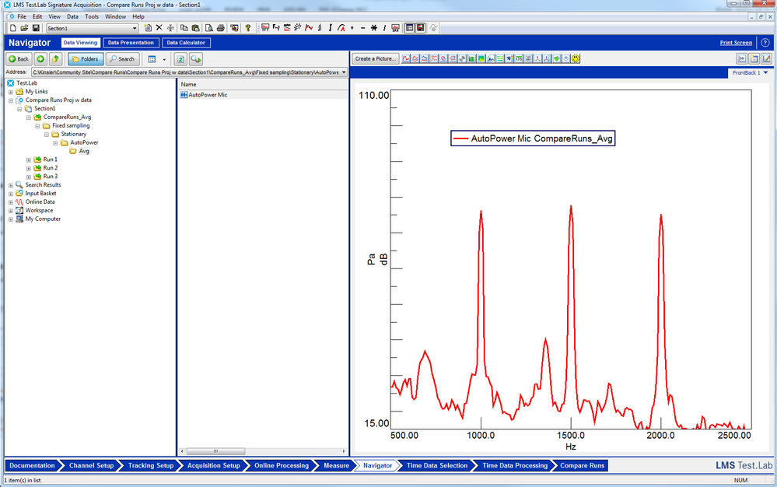Open the Section1 dropdown in the toolbar

(x=135, y=28)
